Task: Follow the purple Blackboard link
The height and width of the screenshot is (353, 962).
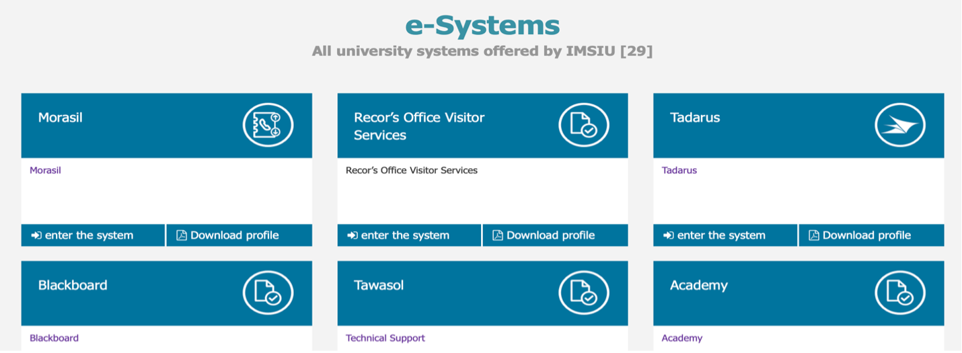Action: click(54, 338)
